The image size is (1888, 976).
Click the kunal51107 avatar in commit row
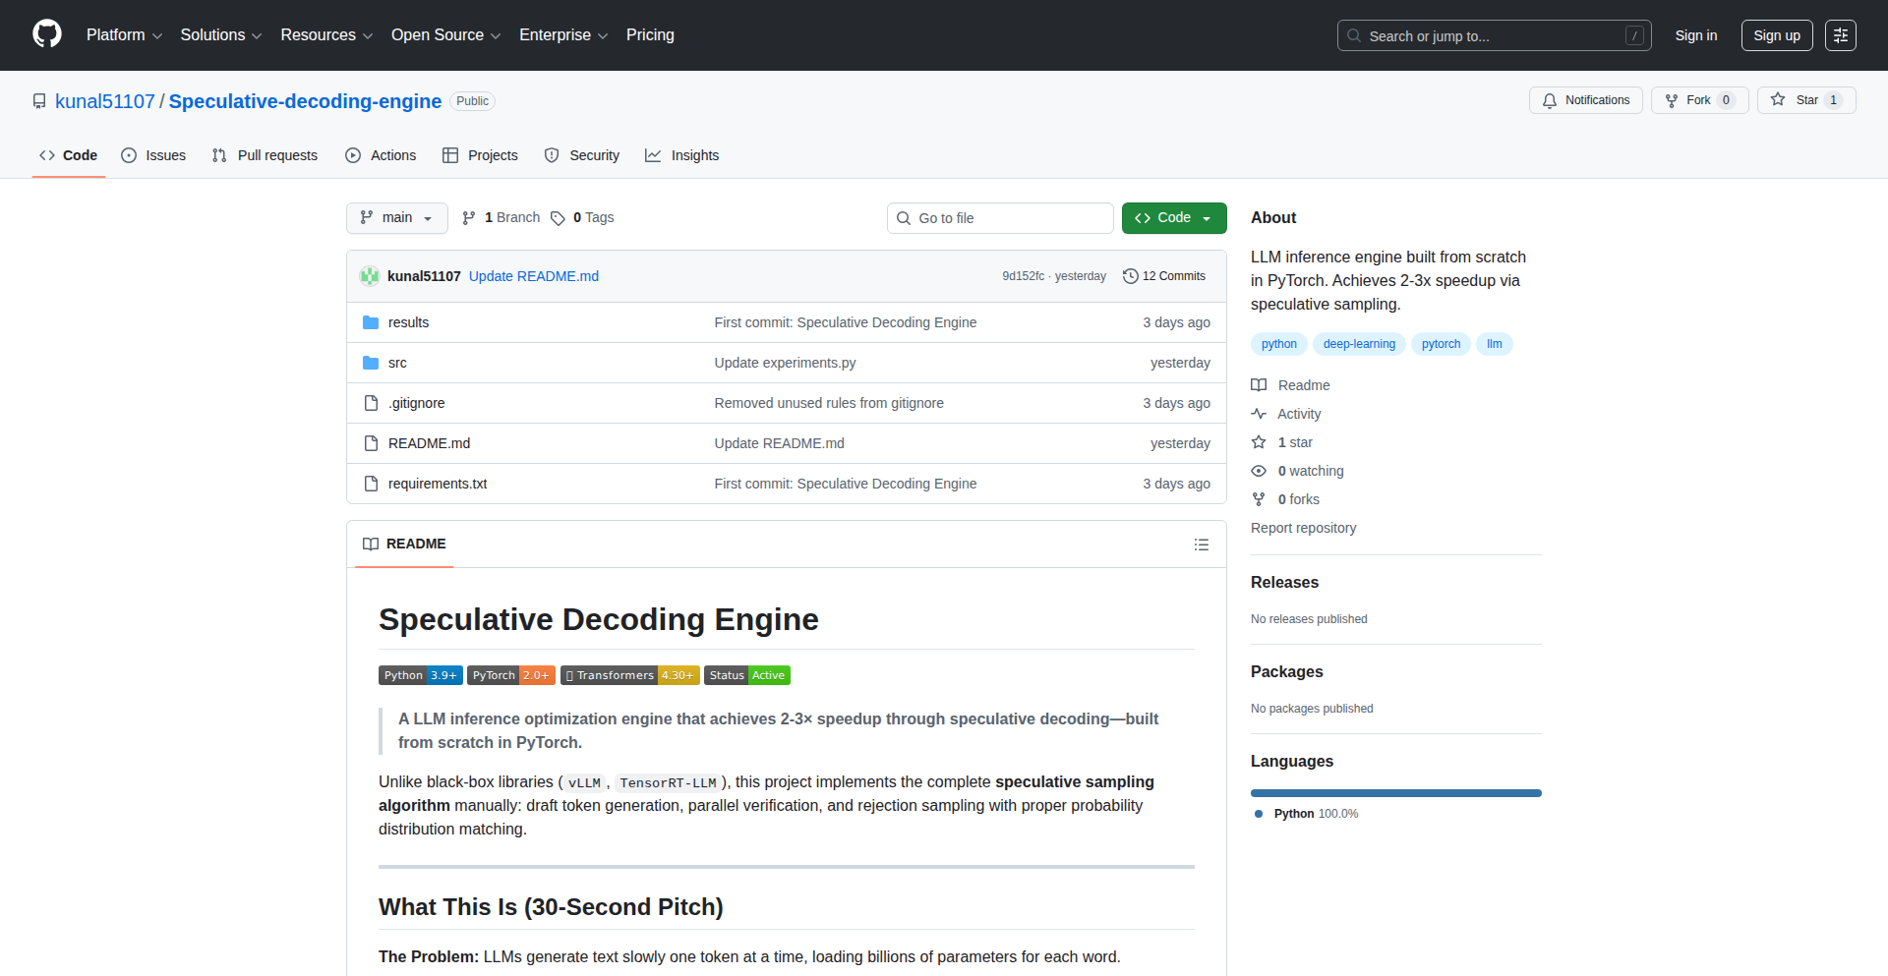coord(370,276)
